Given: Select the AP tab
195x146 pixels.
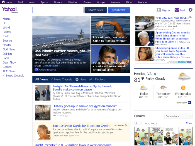Looking at the screenshot, I should (x=91, y=79).
